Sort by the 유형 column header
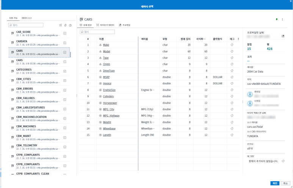This screenshot has width=293, height=188. (165, 39)
